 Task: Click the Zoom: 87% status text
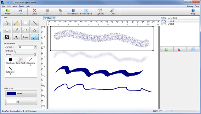(157, 111)
